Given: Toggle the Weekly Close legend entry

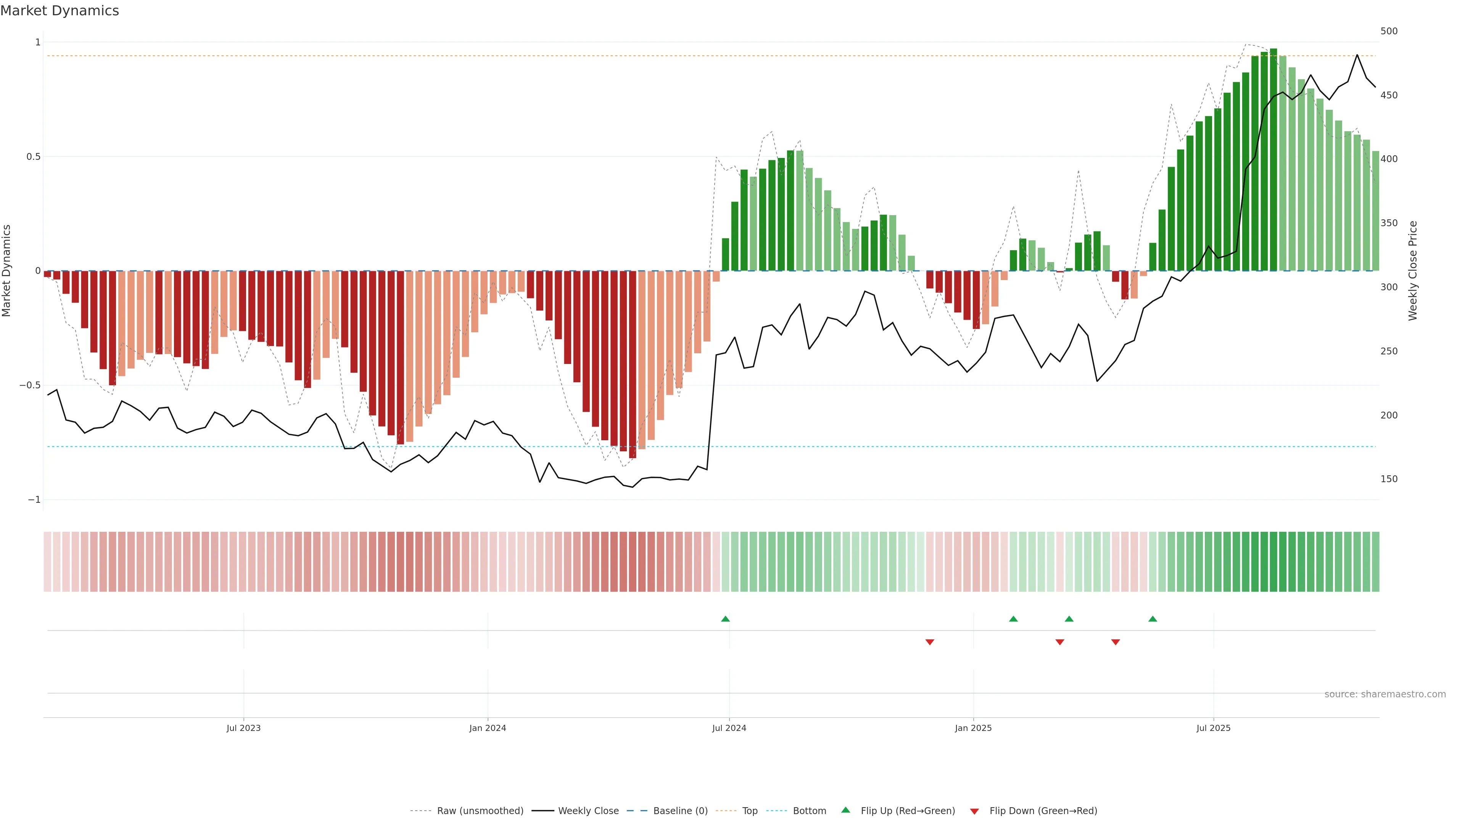Looking at the screenshot, I should [x=588, y=811].
